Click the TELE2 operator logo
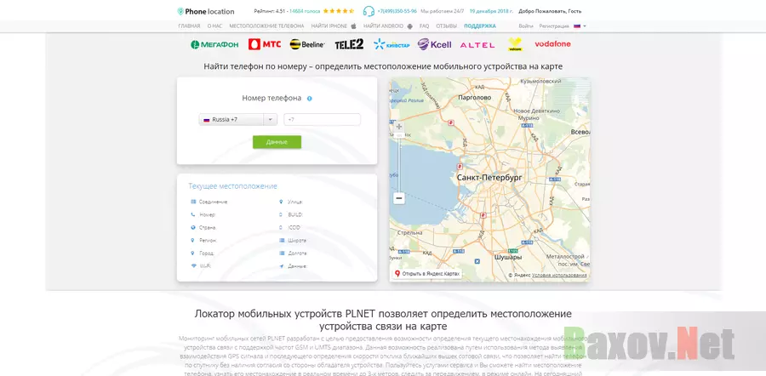This screenshot has height=376, width=766. point(349,44)
